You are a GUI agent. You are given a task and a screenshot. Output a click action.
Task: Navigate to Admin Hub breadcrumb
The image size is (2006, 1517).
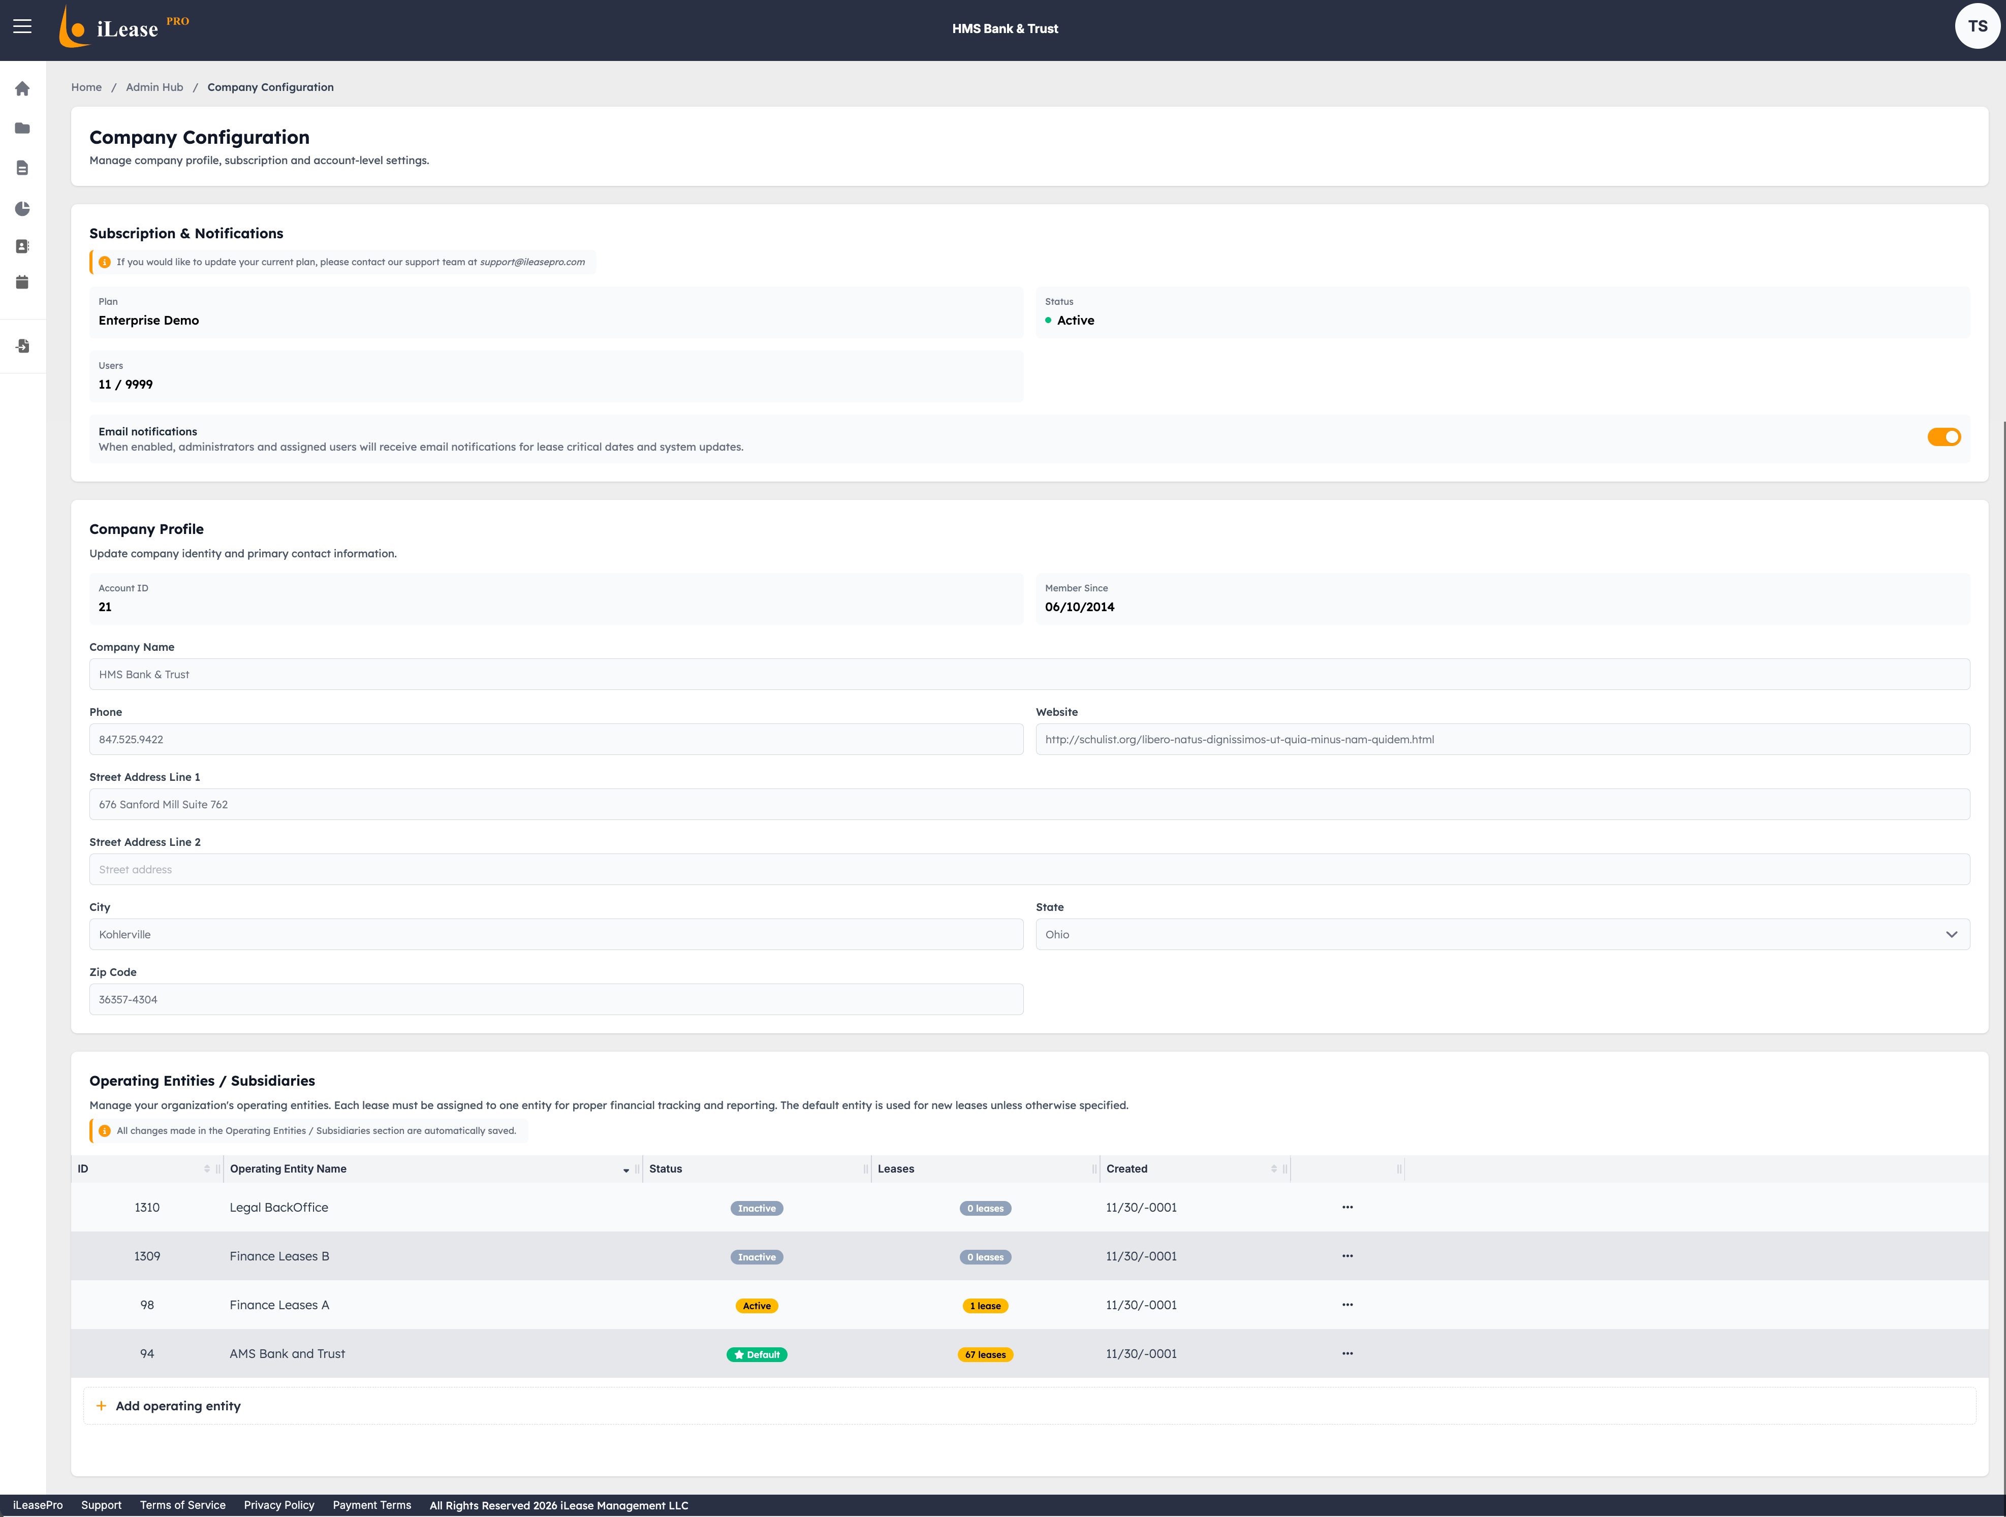coord(154,87)
